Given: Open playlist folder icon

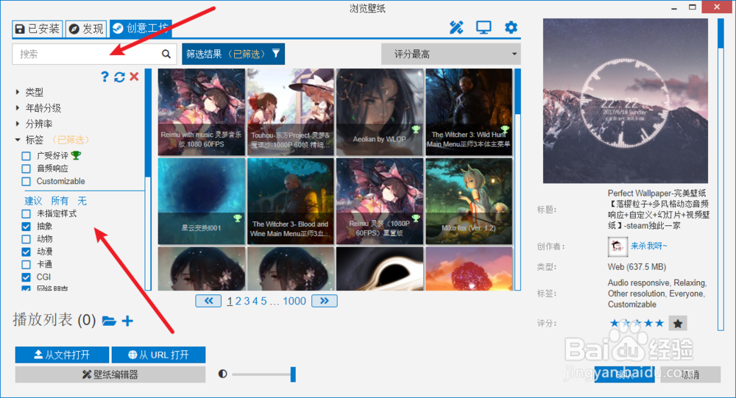Looking at the screenshot, I should (x=109, y=321).
